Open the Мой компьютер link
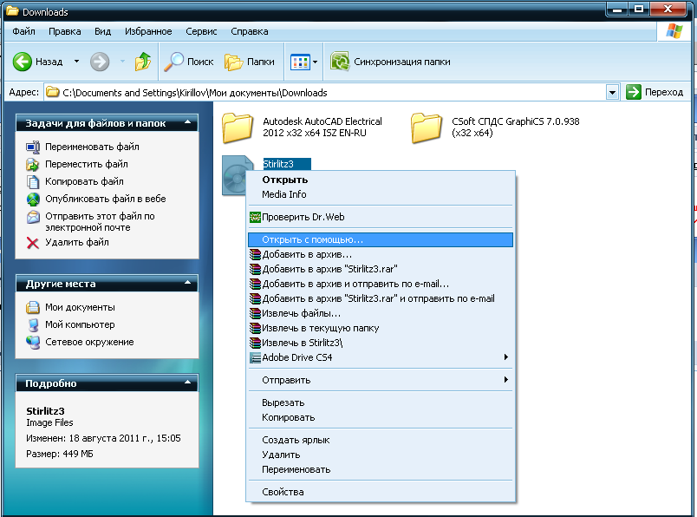 pyautogui.click(x=80, y=324)
